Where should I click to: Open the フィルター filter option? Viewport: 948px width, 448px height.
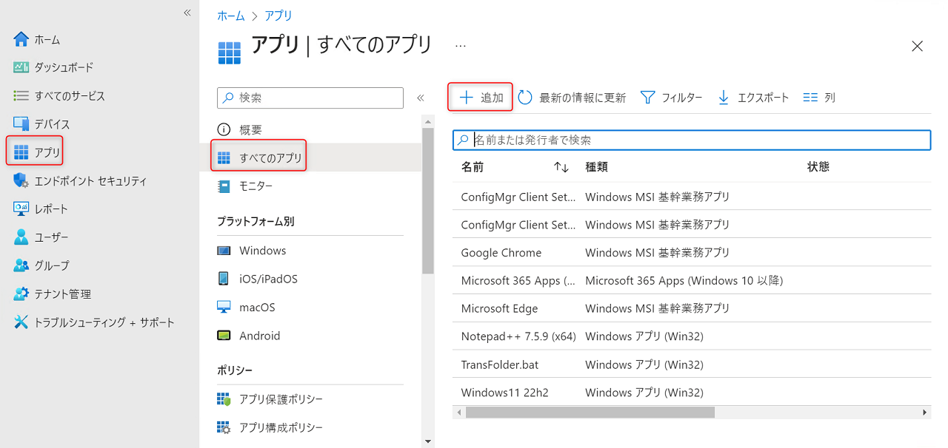pyautogui.click(x=671, y=98)
